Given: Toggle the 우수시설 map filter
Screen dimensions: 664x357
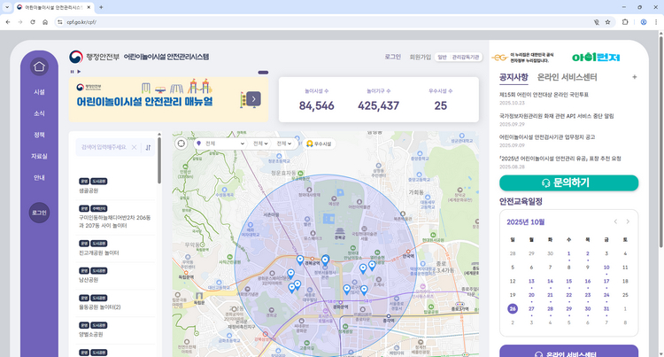Looking at the screenshot, I should click(x=319, y=143).
